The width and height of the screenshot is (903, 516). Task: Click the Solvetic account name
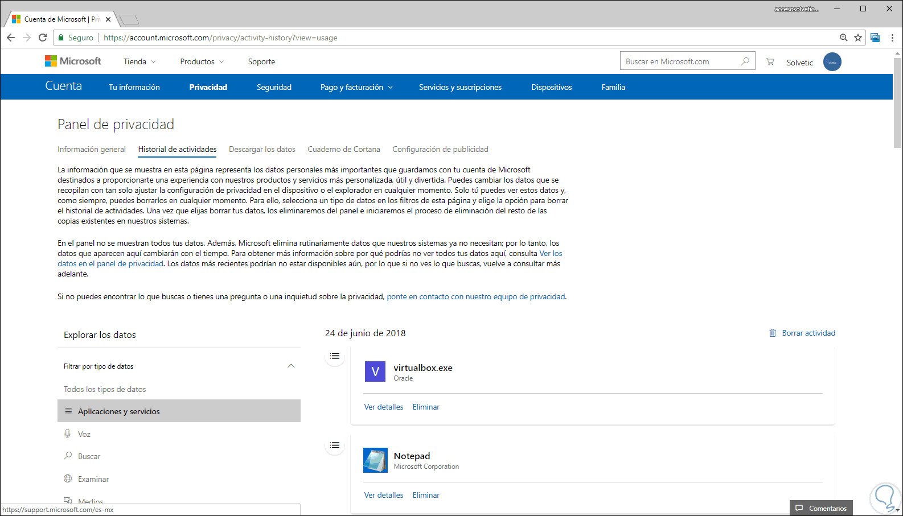pyautogui.click(x=799, y=63)
